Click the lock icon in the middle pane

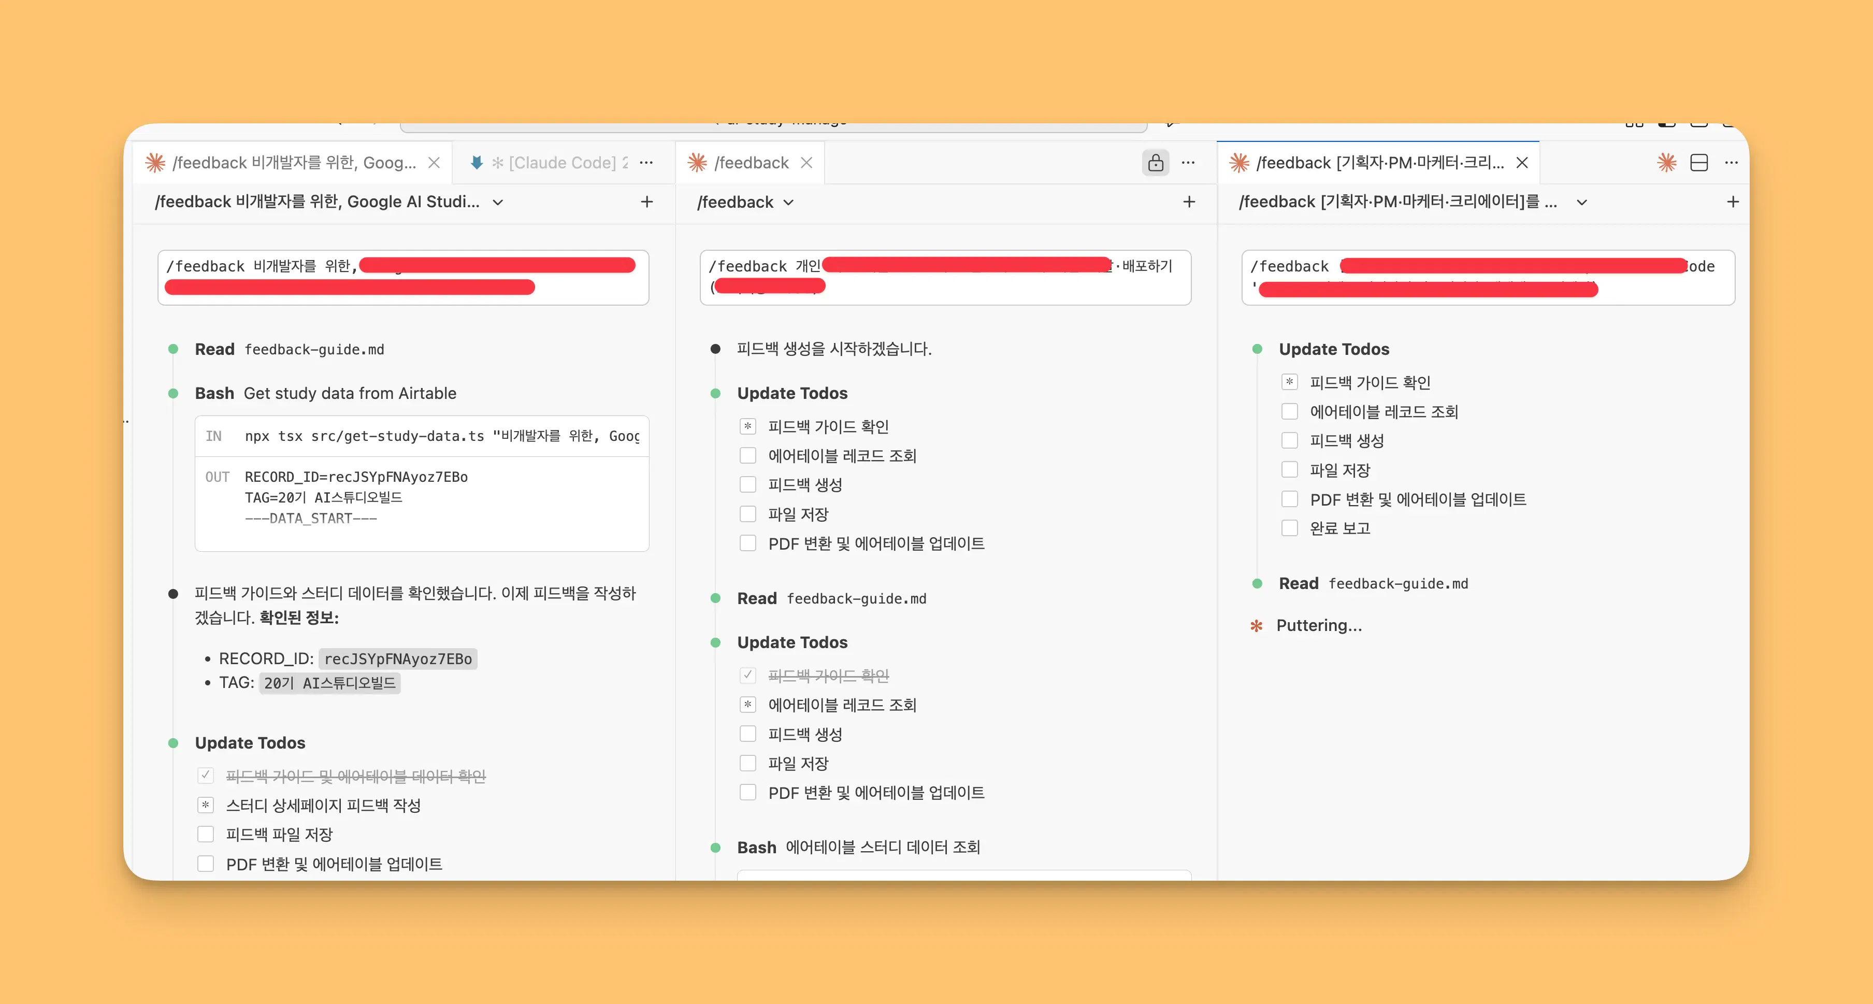pos(1156,163)
